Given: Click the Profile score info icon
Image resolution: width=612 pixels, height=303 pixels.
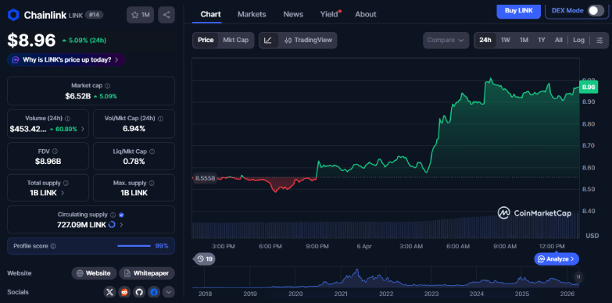Looking at the screenshot, I should 53,246.
